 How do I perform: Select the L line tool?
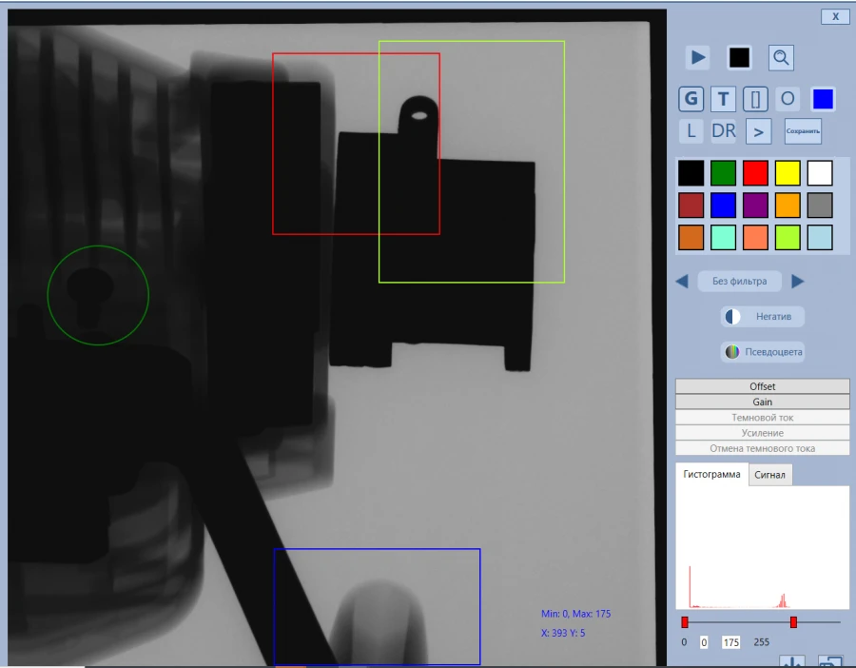691,130
